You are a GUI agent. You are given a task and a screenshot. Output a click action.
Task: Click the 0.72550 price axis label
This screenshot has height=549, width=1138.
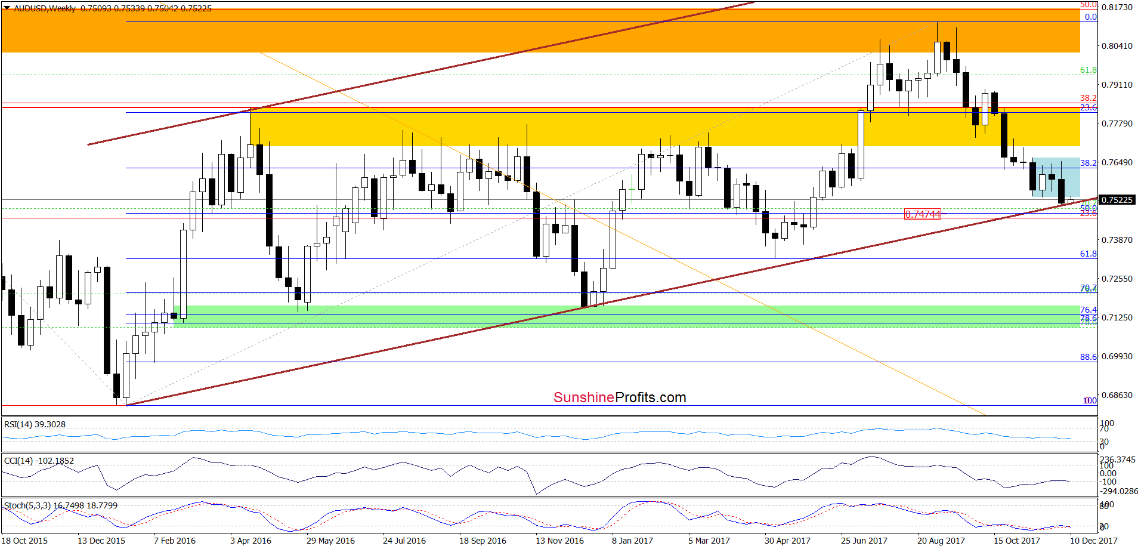coord(1117,279)
